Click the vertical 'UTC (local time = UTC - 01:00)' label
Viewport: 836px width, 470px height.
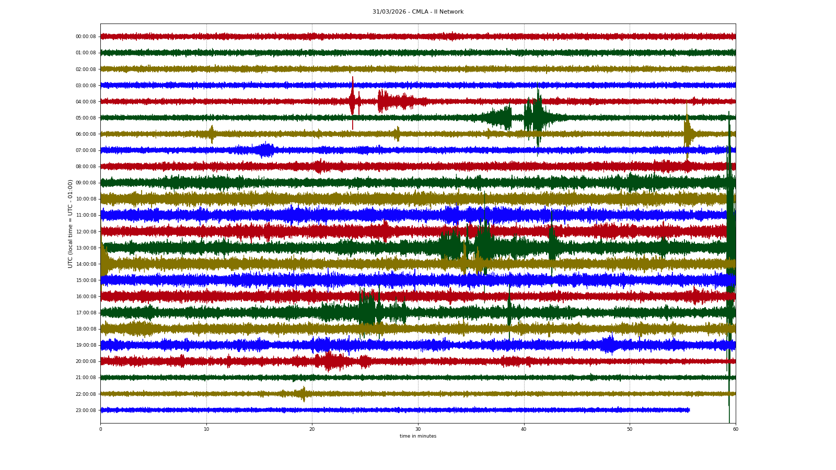tap(70, 224)
